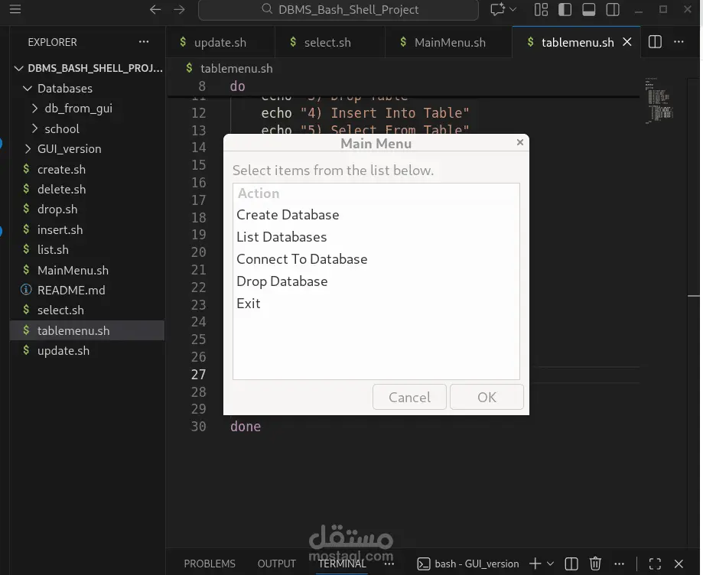Switch to the PROBLEMS tab
This screenshot has height=575, width=703.
click(x=209, y=564)
